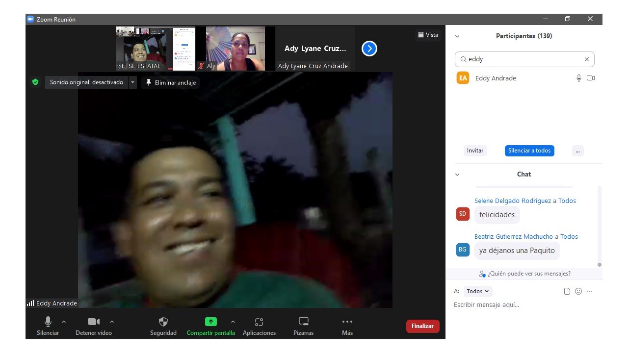Screen dimensions: 628x353
Task: Show next video thumbnails with blue arrow
Action: (369, 49)
